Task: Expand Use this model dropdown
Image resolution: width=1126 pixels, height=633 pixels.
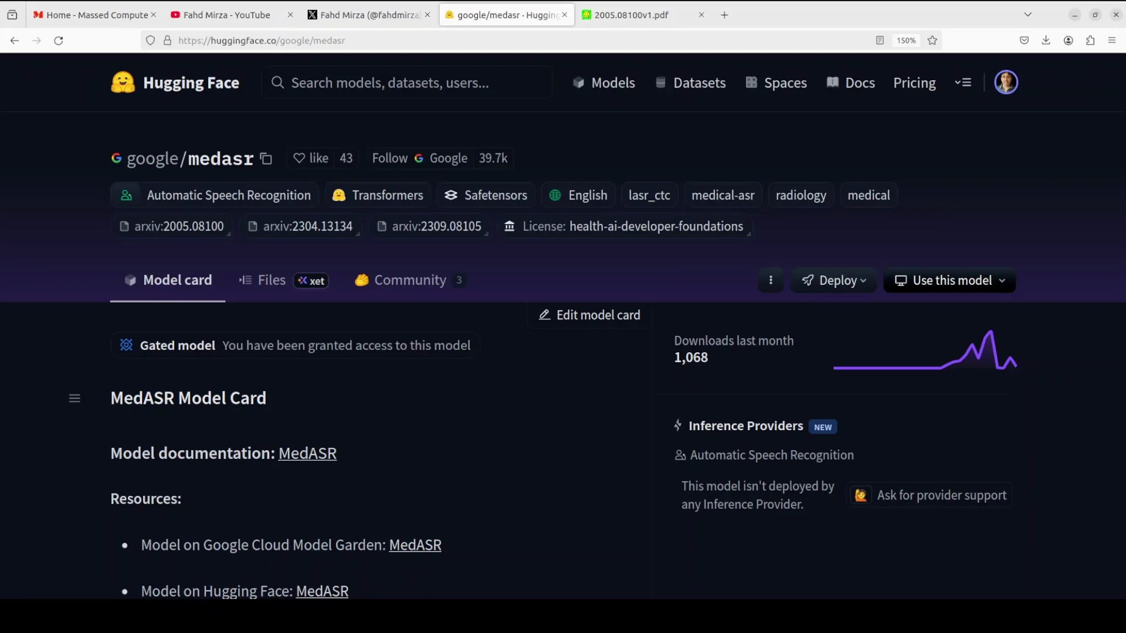Action: click(949, 281)
